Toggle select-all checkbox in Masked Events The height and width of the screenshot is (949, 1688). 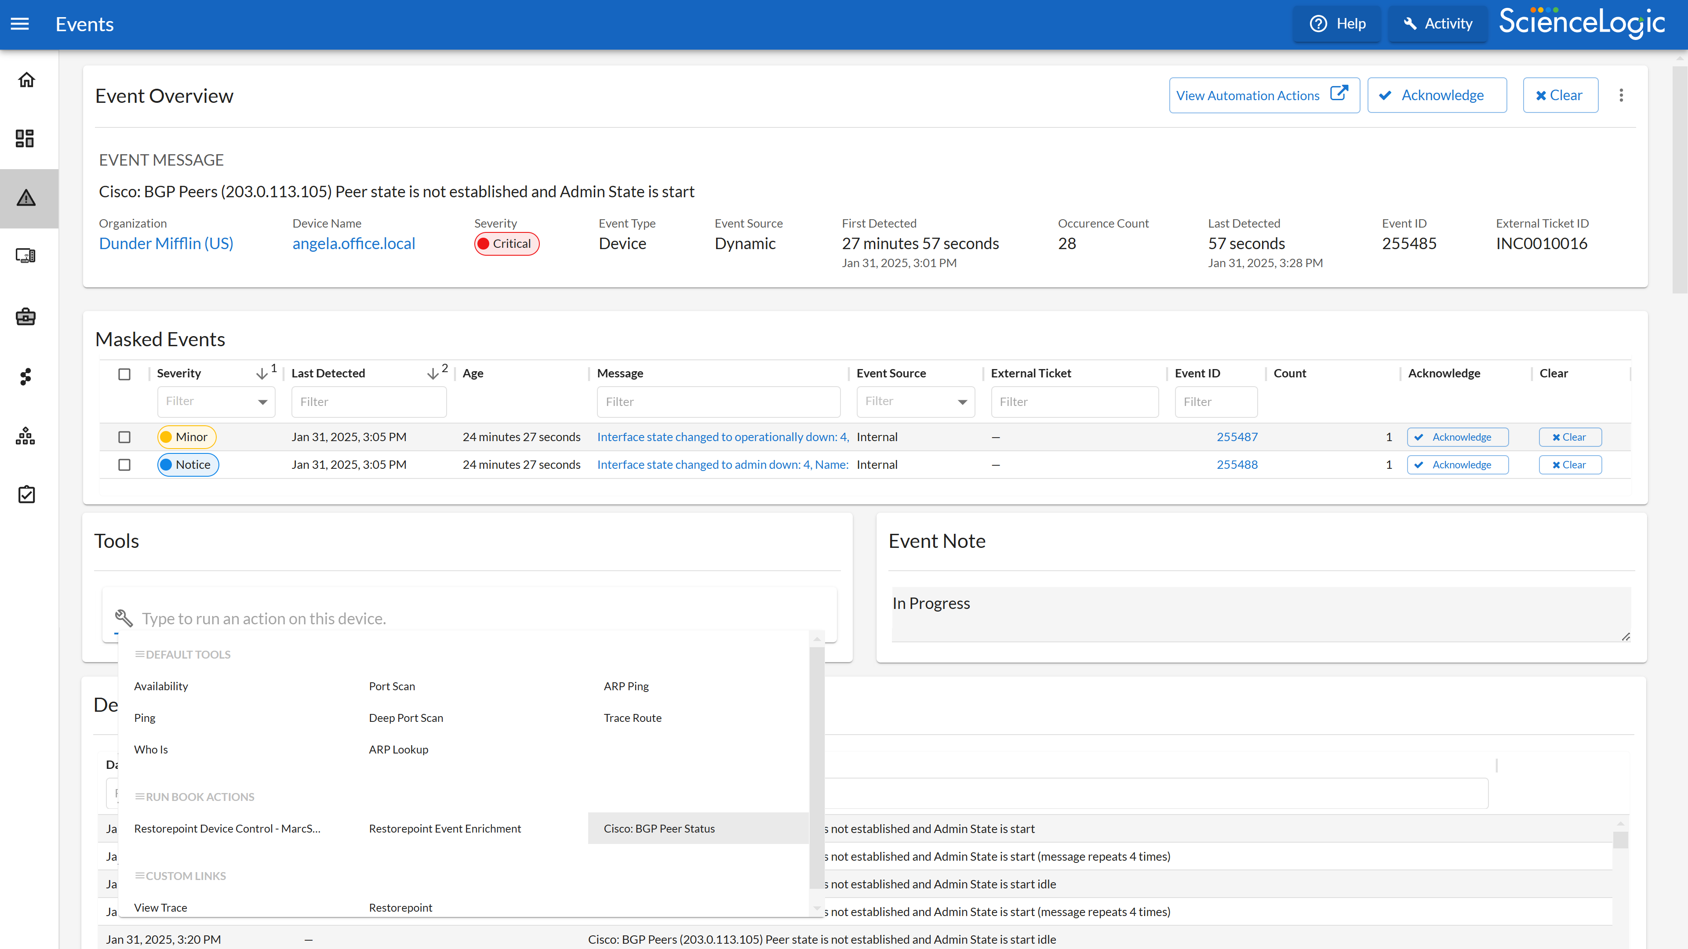point(124,374)
